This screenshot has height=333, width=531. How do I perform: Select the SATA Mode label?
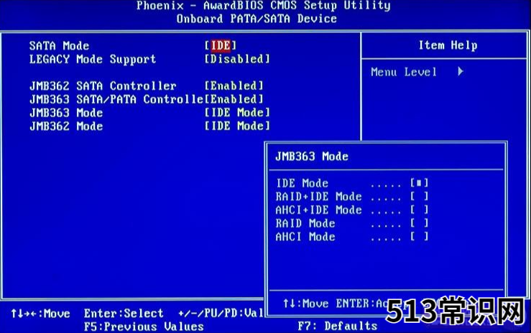[59, 46]
